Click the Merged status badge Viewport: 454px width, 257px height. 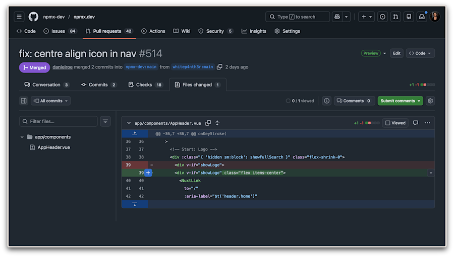[x=34, y=67]
